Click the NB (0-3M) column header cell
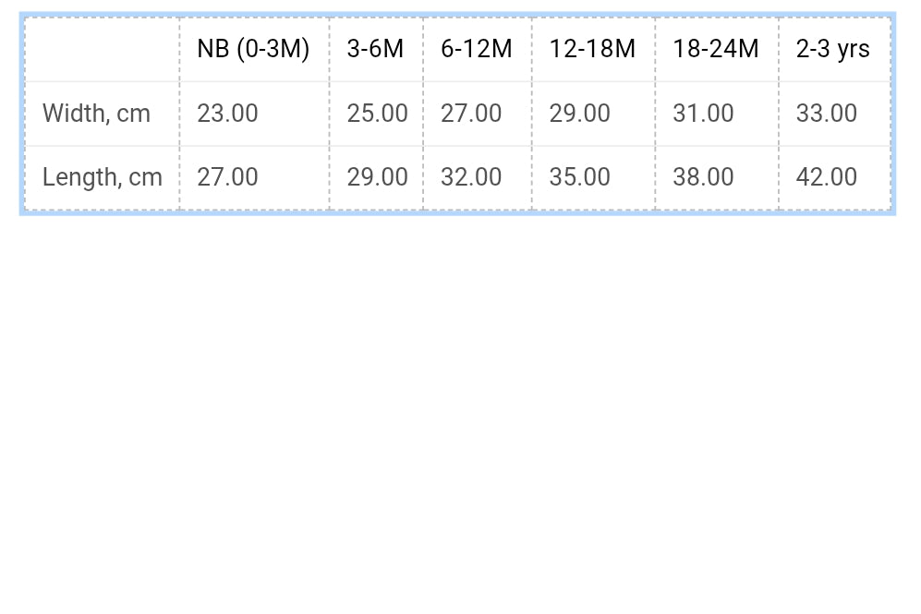 253,49
